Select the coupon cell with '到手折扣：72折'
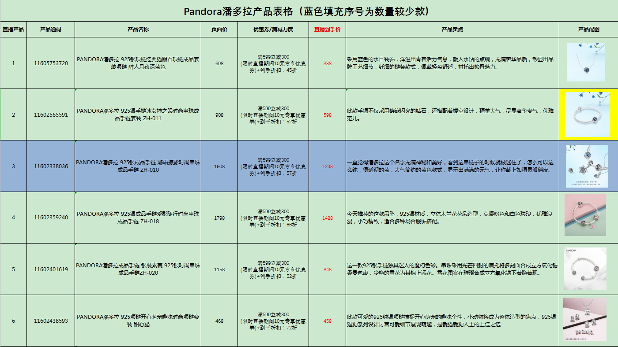618x347 pixels. click(x=273, y=321)
